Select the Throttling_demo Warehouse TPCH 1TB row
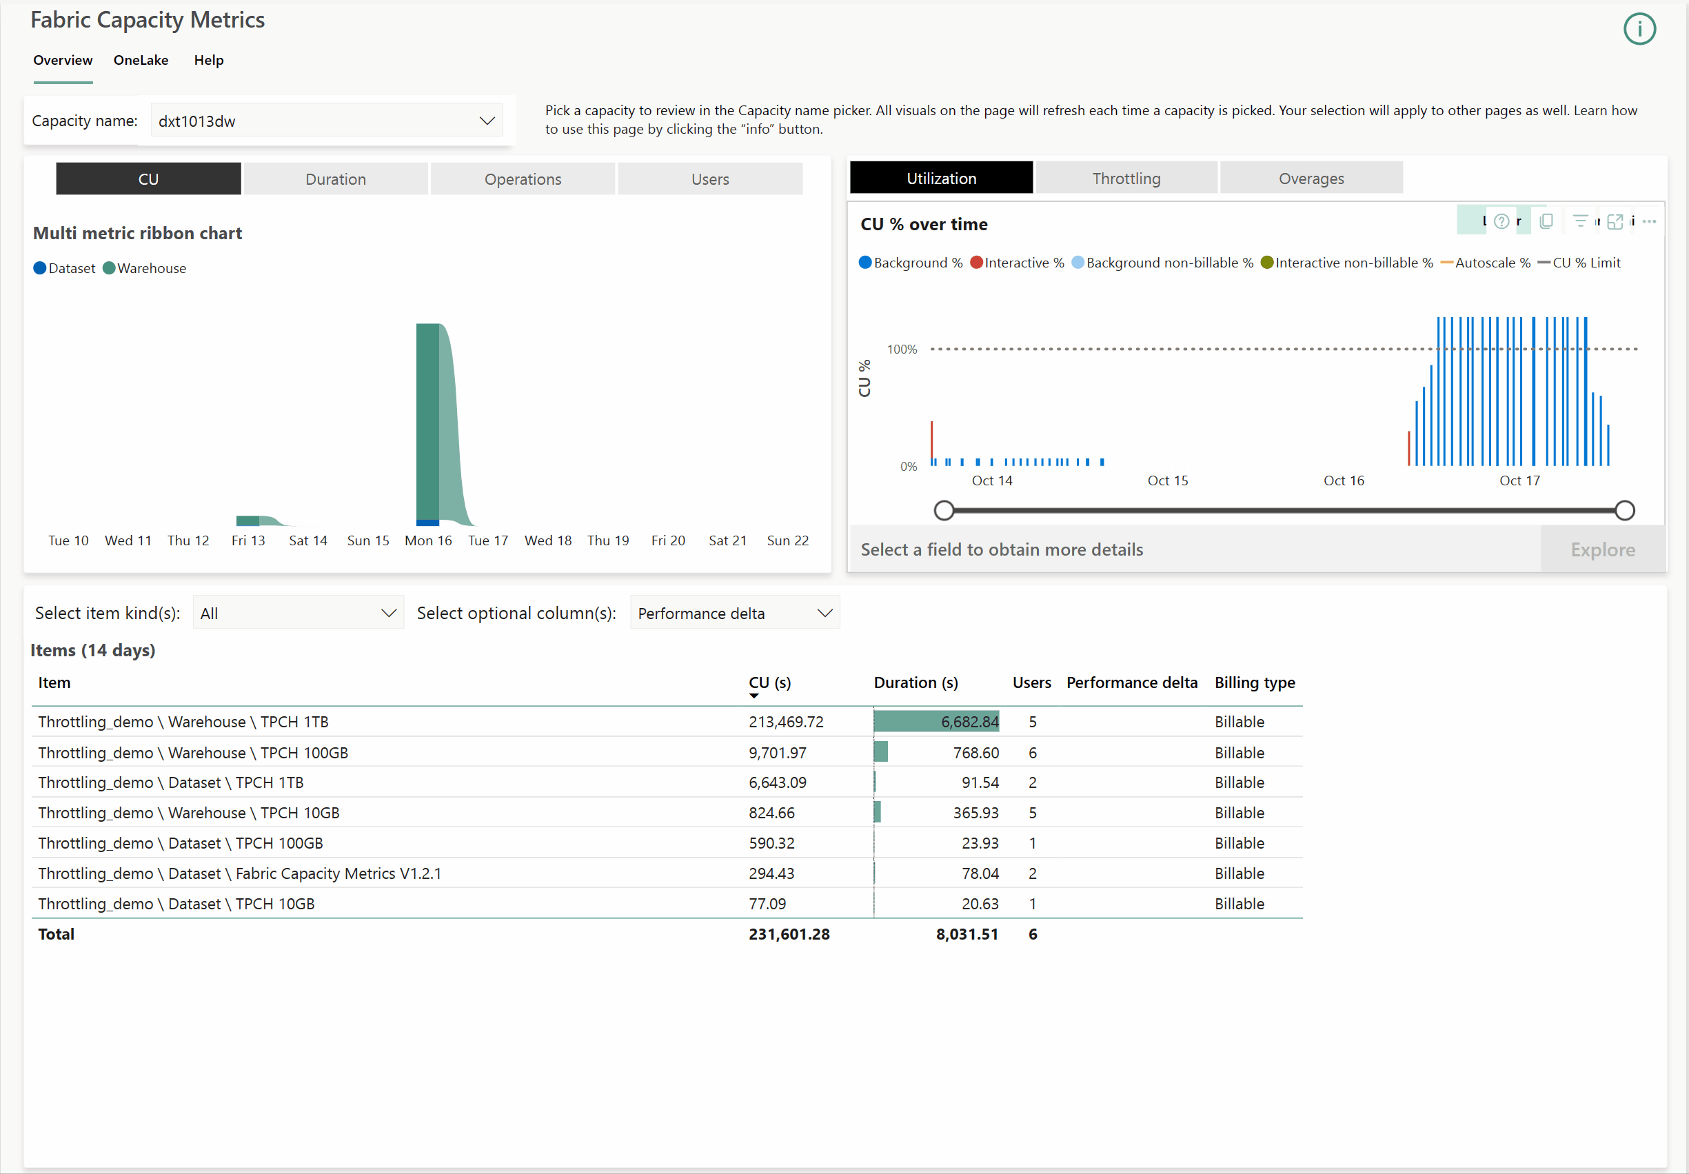The width and height of the screenshot is (1689, 1174). [183, 722]
